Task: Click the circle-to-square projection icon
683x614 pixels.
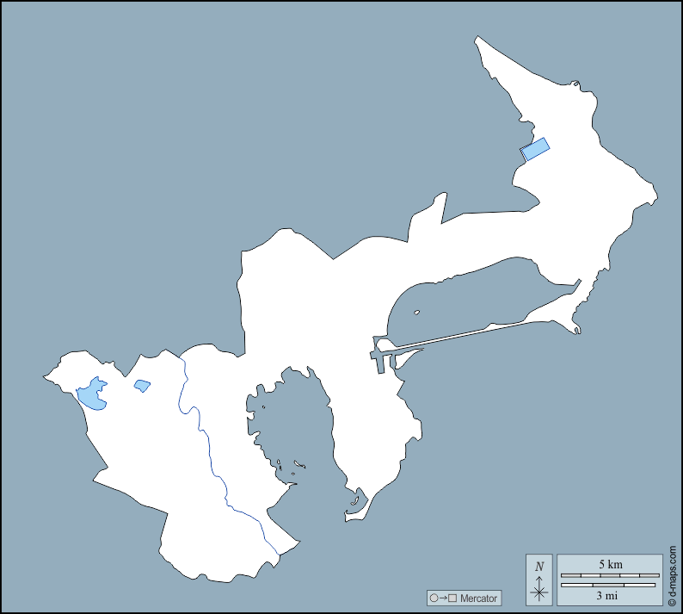Action: coord(442,598)
